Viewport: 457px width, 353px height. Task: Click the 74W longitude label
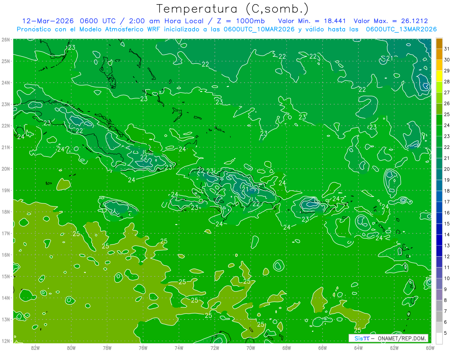[x=179, y=348]
